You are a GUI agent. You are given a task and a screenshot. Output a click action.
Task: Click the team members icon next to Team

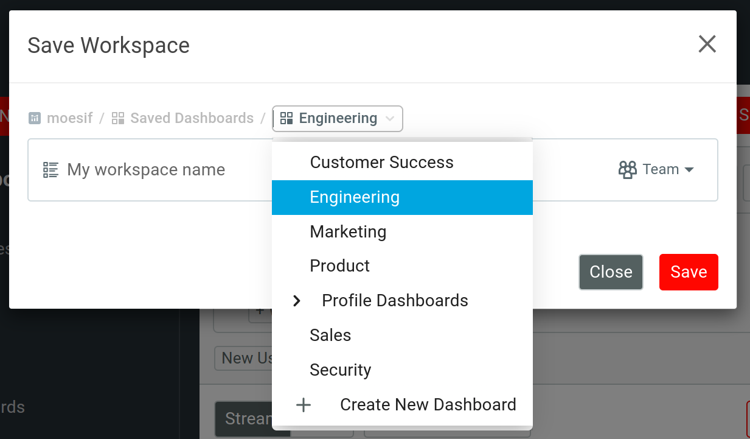pos(627,170)
